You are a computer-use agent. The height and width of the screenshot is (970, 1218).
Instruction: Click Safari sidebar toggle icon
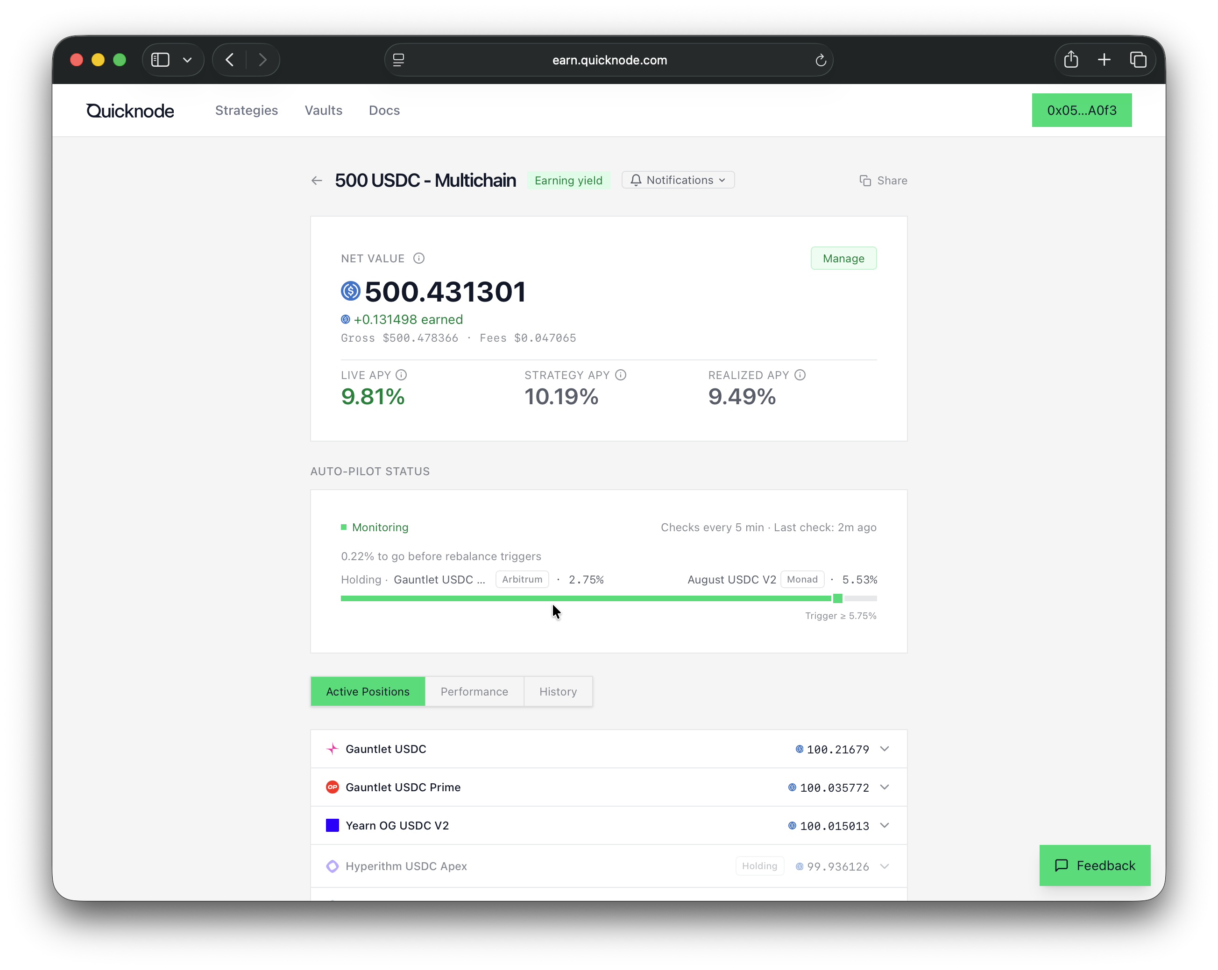161,60
